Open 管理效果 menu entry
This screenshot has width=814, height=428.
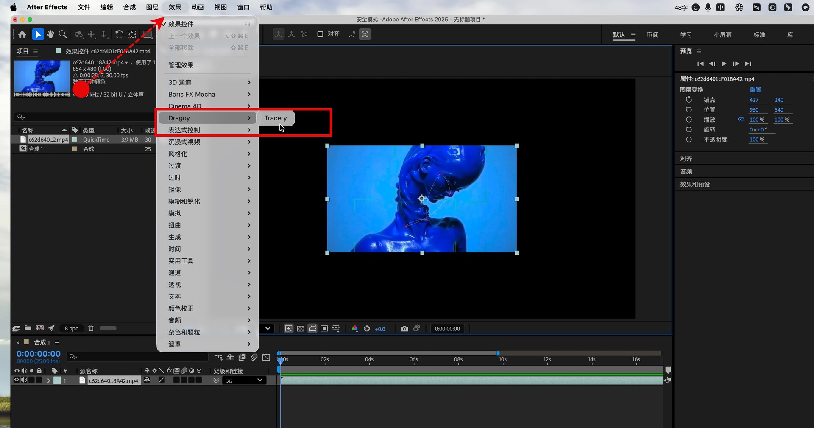184,65
